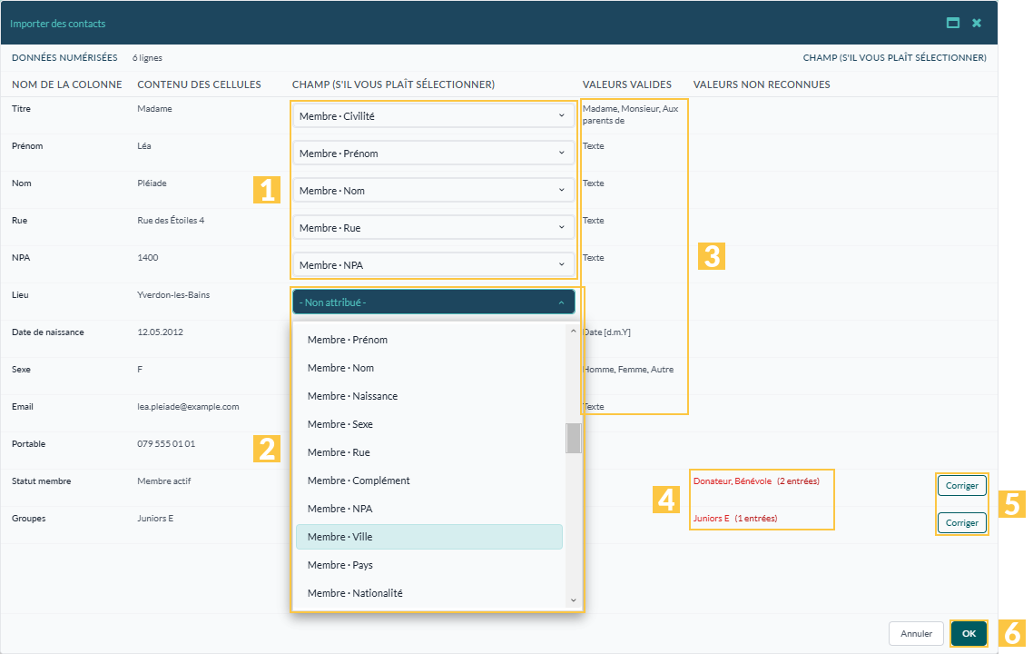
Task: Click the CONTENU DES CELLULES header
Action: (199, 84)
